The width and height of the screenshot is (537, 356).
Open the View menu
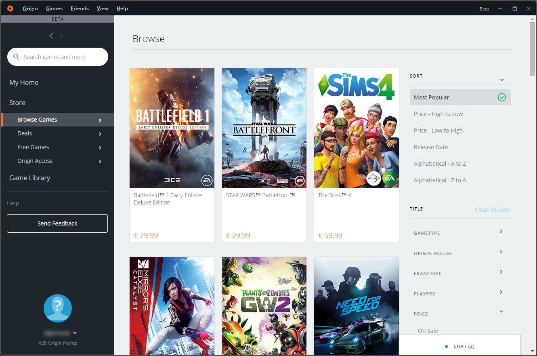pos(103,8)
